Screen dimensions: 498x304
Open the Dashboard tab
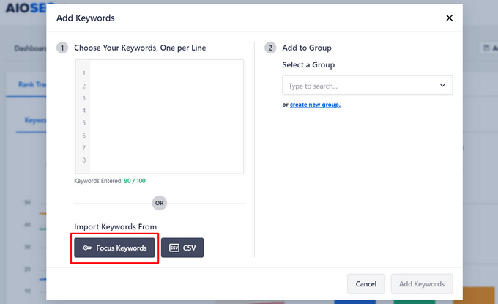click(28, 48)
